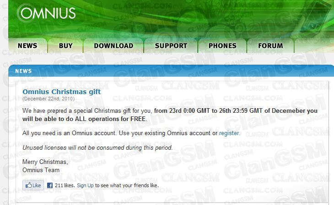Click the Facebook logo icon
This screenshot has width=334, height=205.
[x=50, y=185]
